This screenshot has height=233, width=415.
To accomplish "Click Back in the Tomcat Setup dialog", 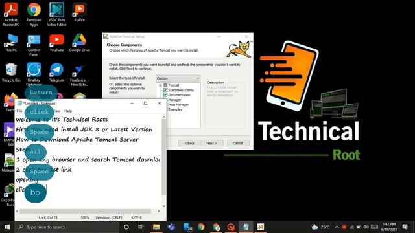I will click(189, 143).
